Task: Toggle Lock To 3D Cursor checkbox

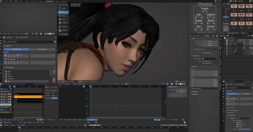Action: (203, 61)
